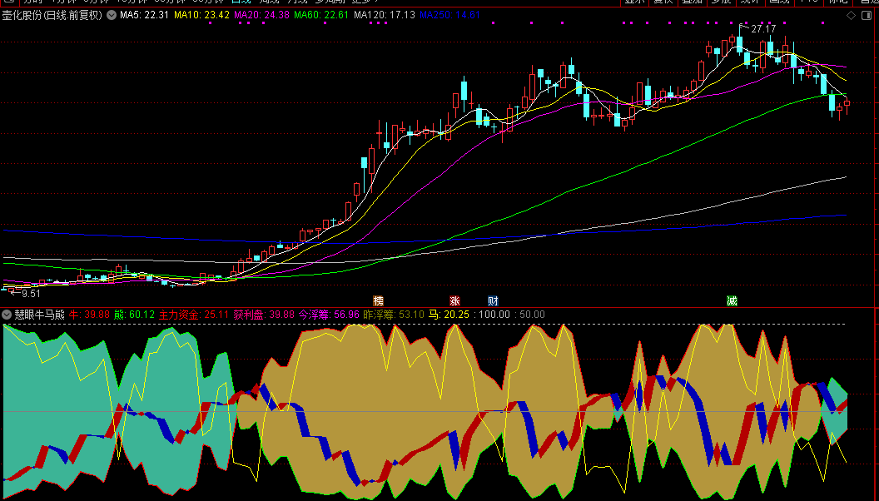Select the MA5: 22.31 moving average label
This screenshot has height=501, width=879.
point(144,15)
